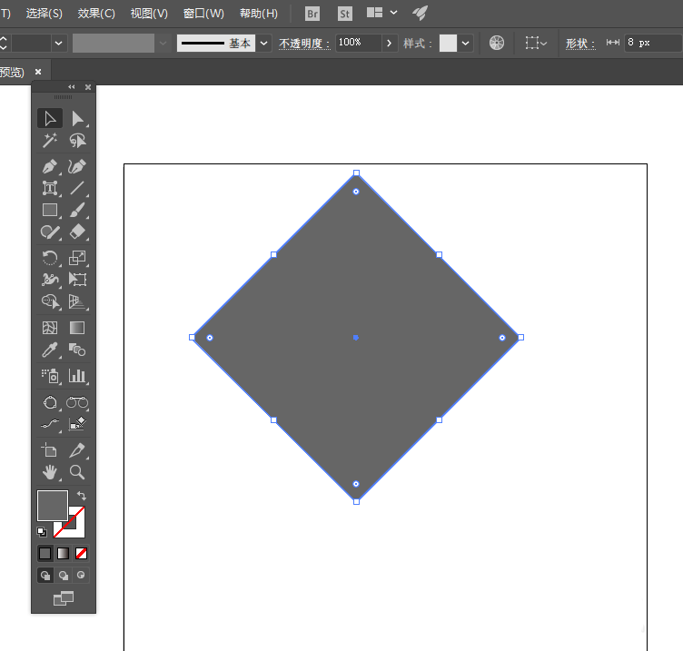Set color mode to None
Screen dimensions: 683x651
pyautogui.click(x=81, y=553)
